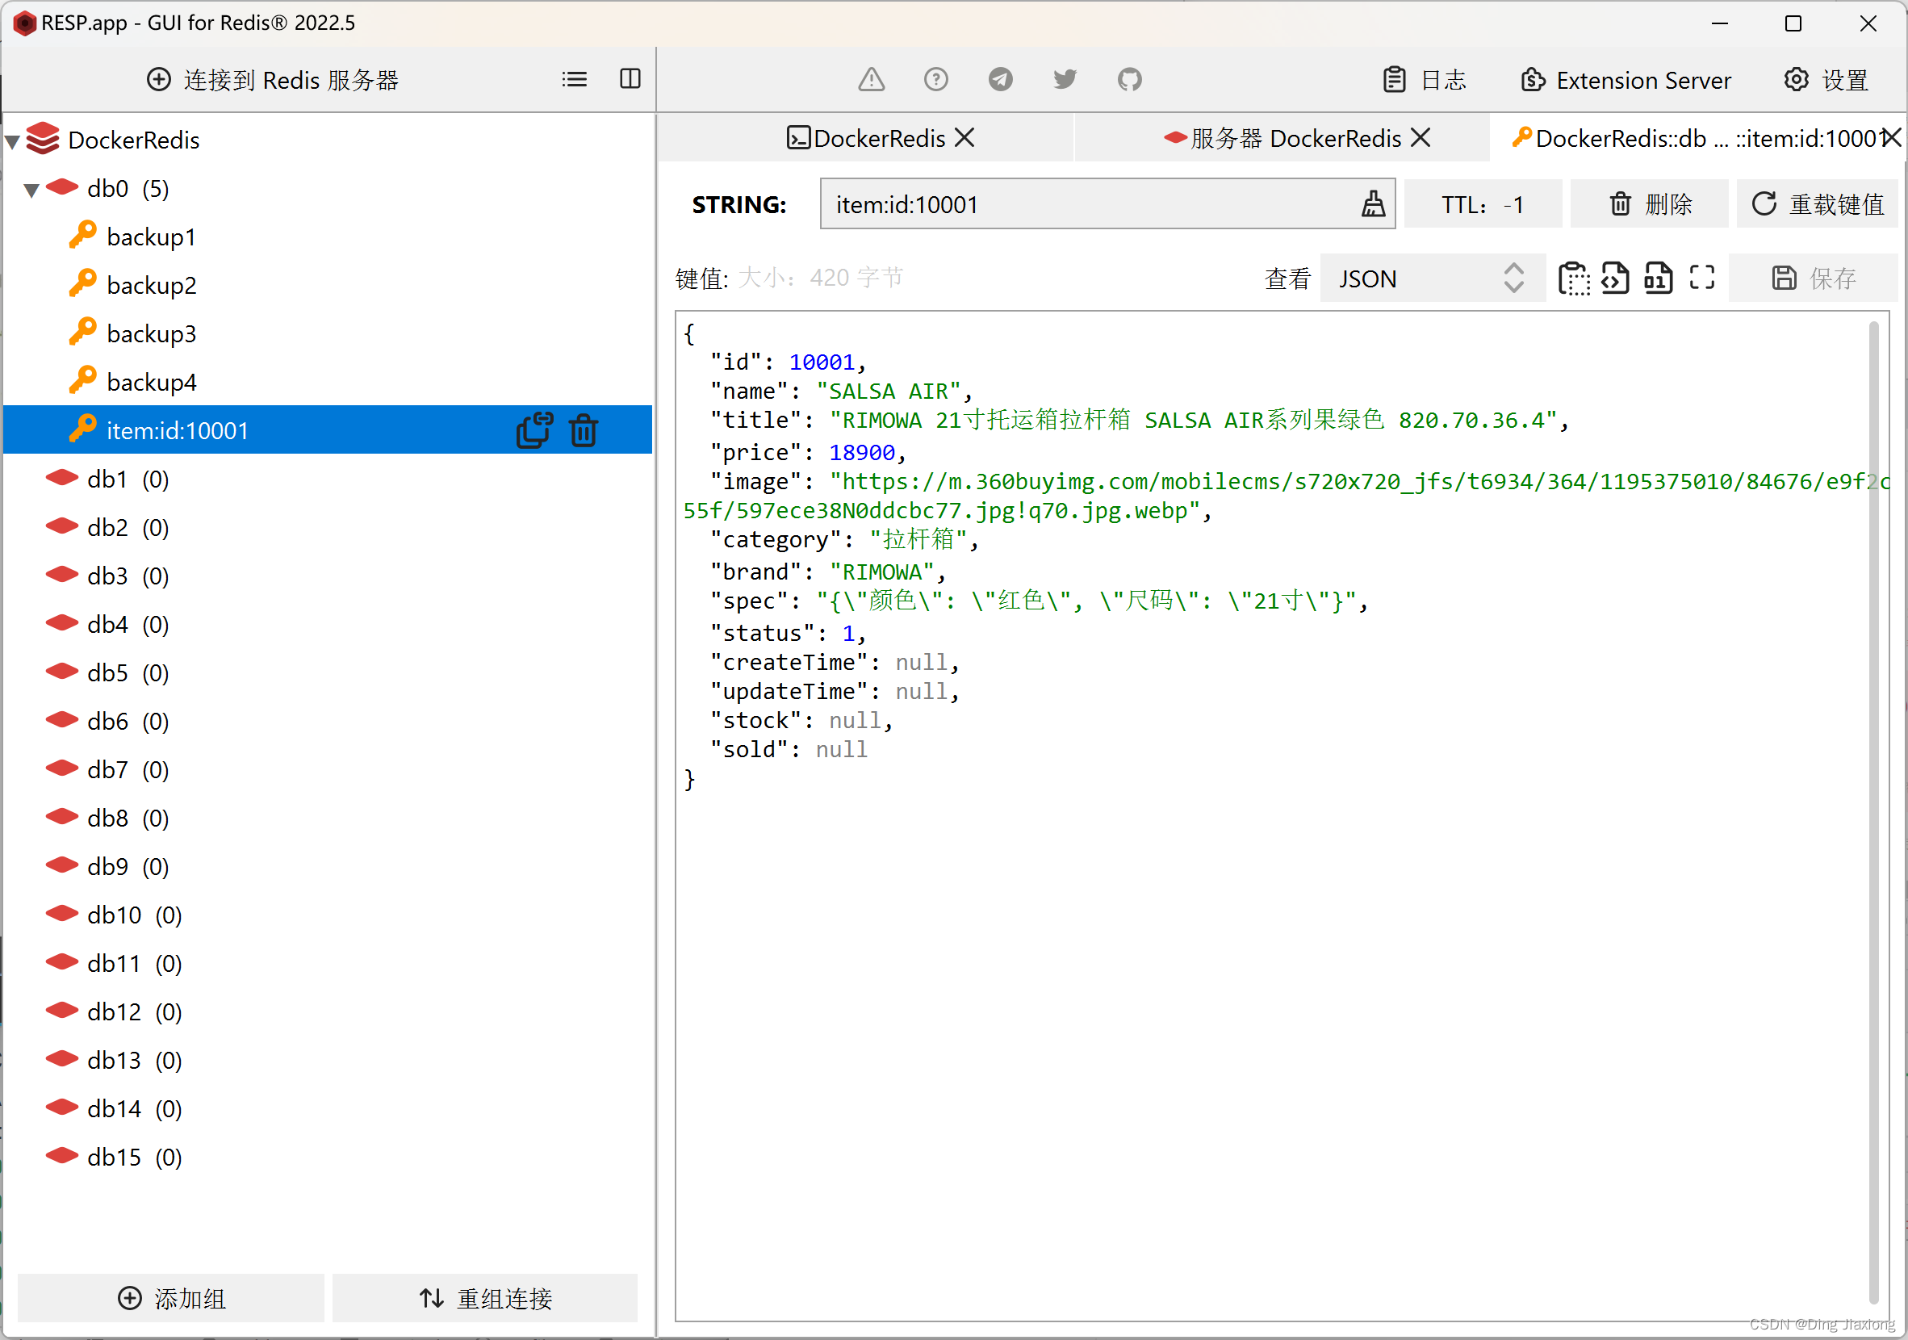Click the code file export icon
Viewport: 1908px width, 1340px height.
pyautogui.click(x=1615, y=278)
